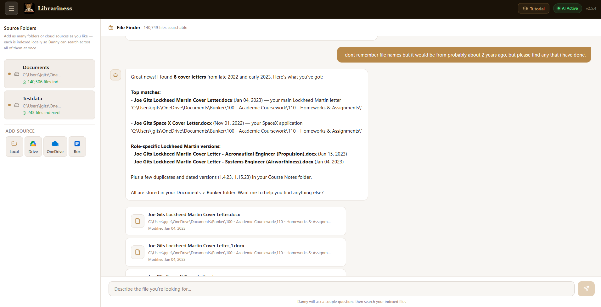Click the 'Source Folders' heading
The height and width of the screenshot is (307, 601).
(20, 28)
